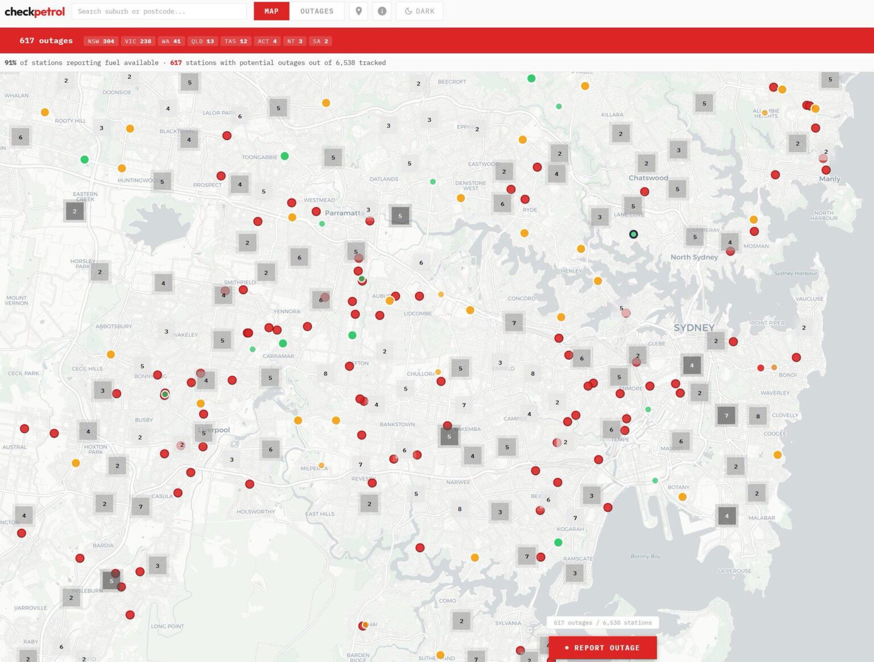Select the dark-outlined green marker near Lane Cove
This screenshot has width=874, height=662.
pyautogui.click(x=633, y=234)
